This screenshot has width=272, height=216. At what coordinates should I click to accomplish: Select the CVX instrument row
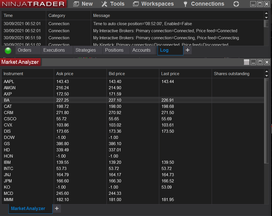coord(133,125)
